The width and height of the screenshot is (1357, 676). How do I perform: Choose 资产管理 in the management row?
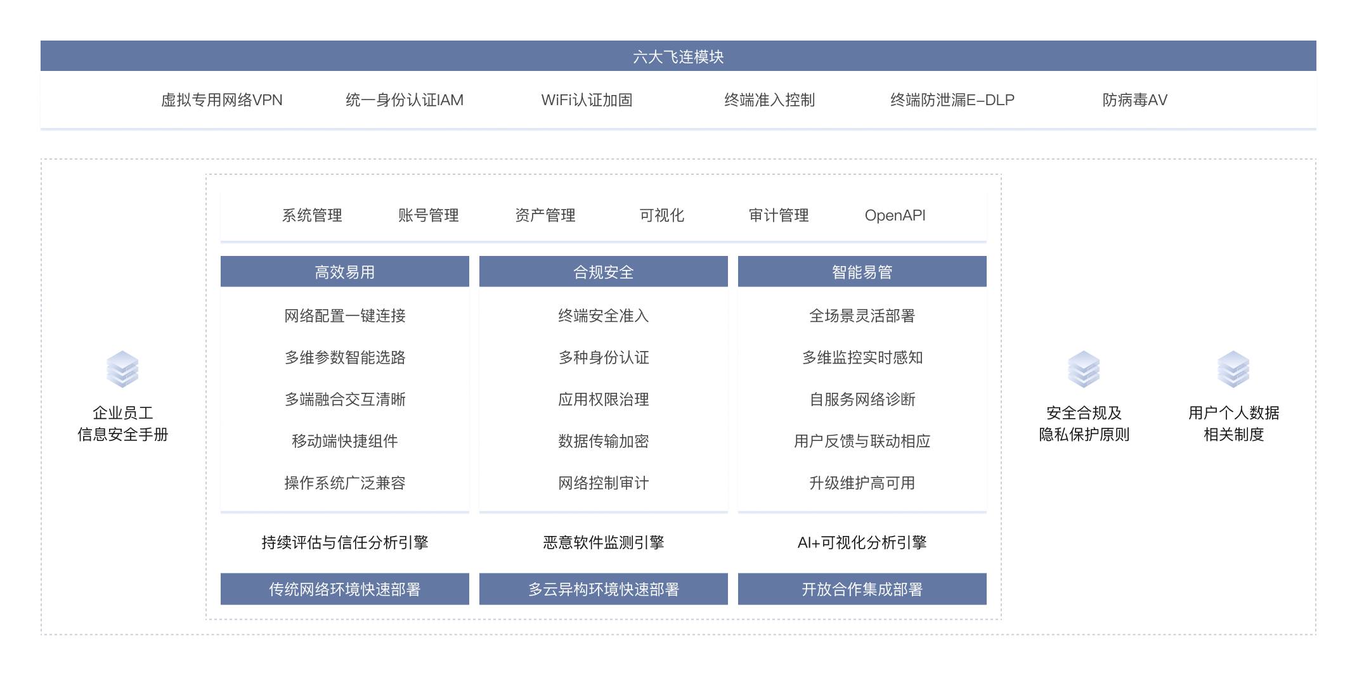pyautogui.click(x=545, y=215)
